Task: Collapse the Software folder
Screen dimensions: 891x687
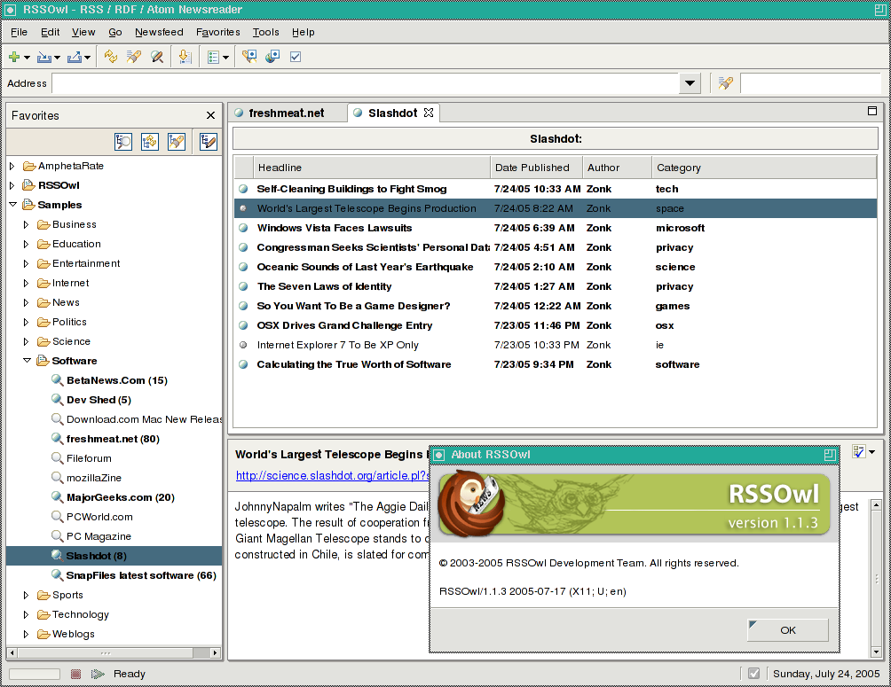Action: click(x=27, y=361)
